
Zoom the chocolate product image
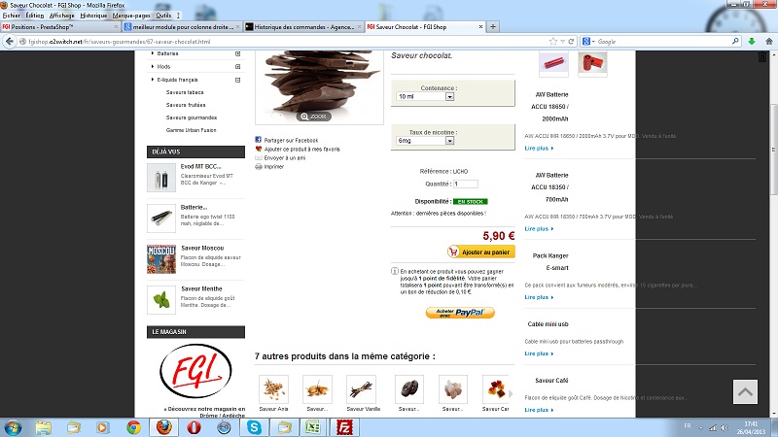coord(314,117)
